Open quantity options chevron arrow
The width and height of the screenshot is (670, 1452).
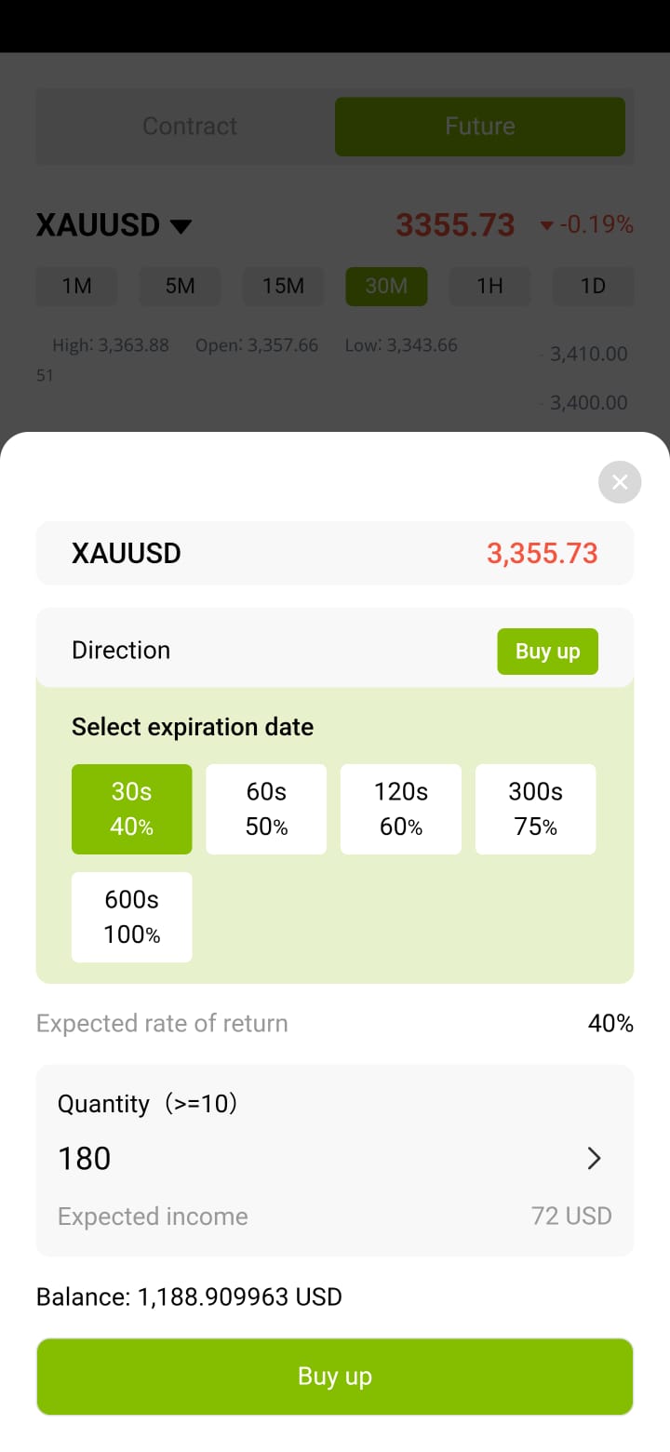pyautogui.click(x=595, y=1158)
